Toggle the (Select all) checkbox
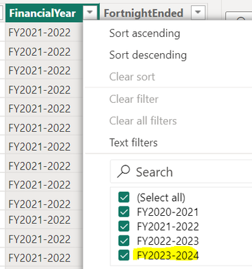The image size is (252, 269). click(x=124, y=197)
